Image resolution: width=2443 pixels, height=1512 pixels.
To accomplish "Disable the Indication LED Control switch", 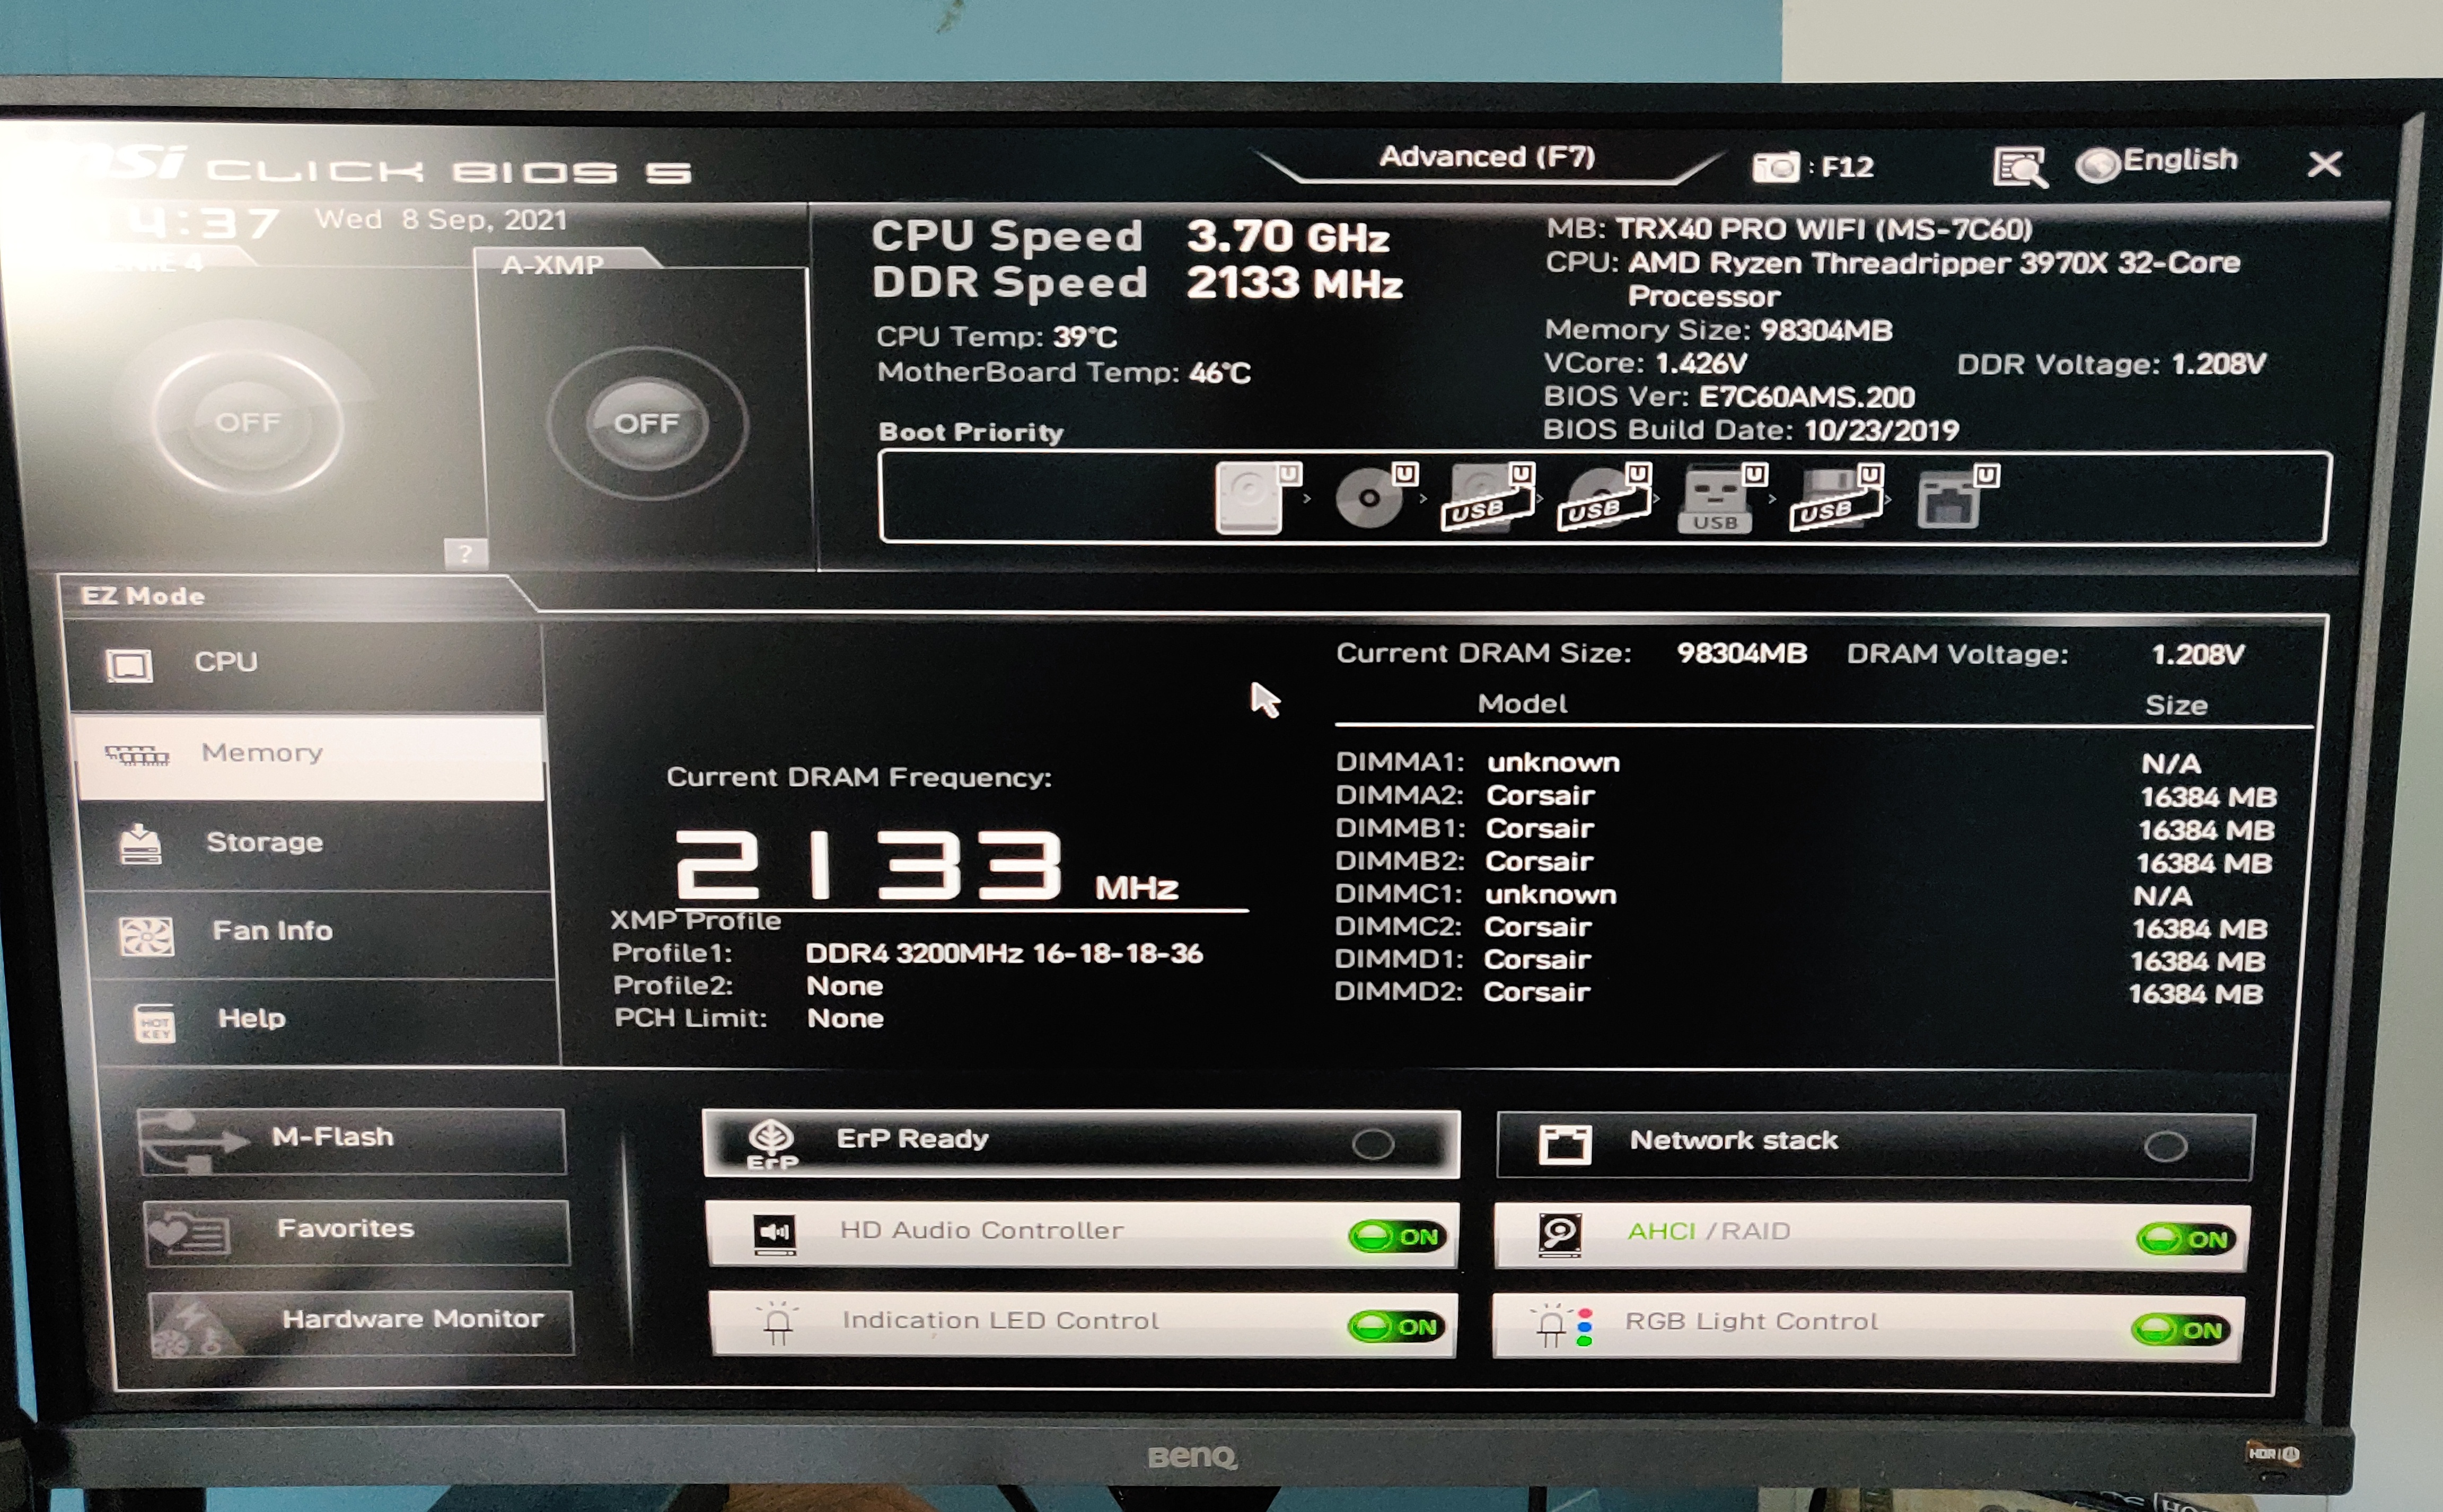I will coord(1396,1327).
